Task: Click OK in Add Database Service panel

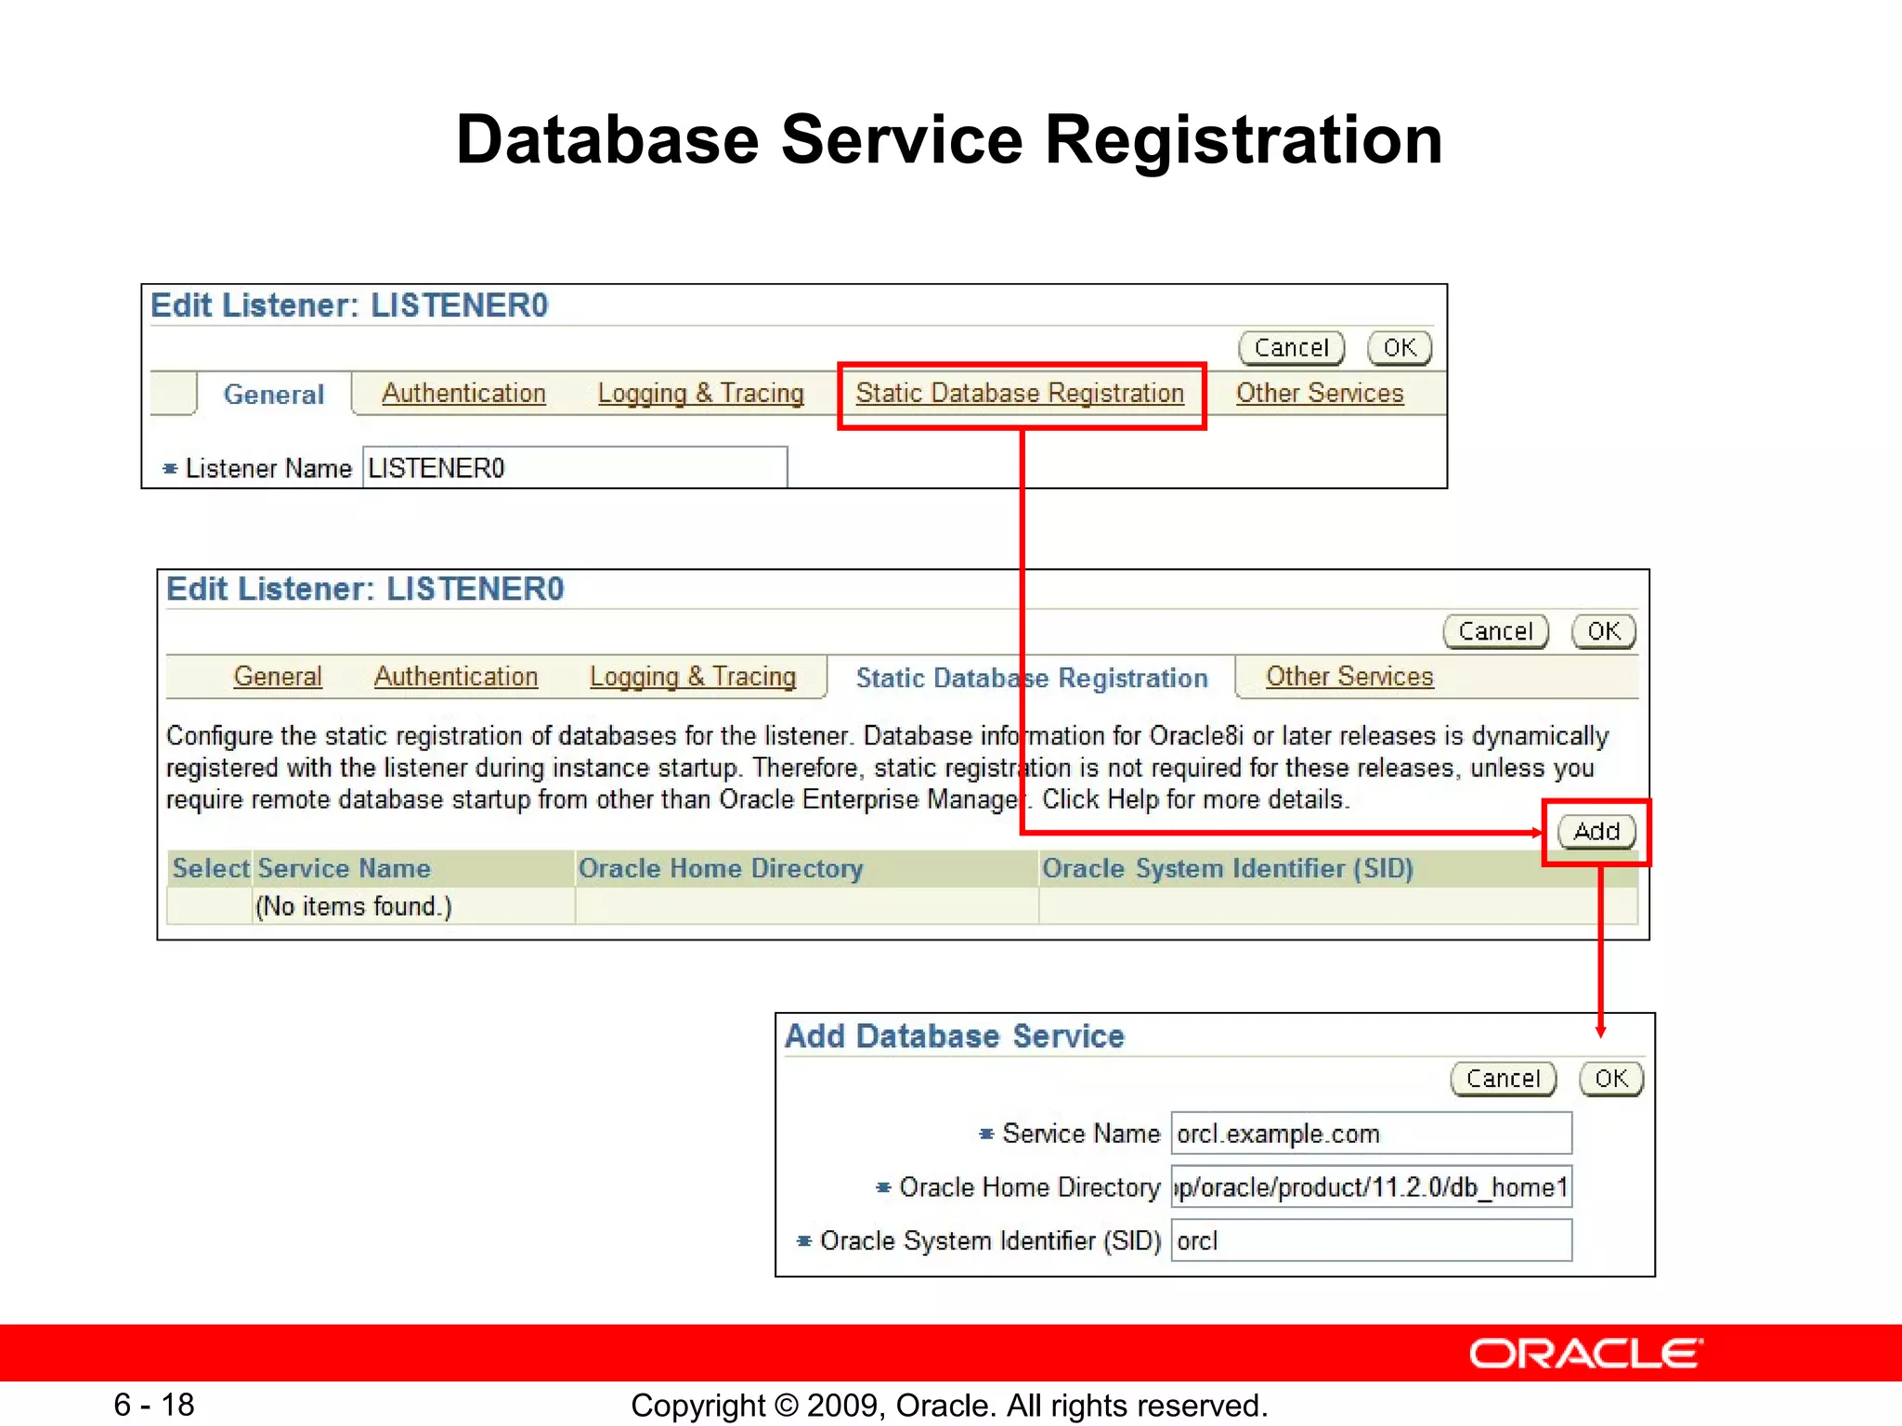Action: [x=1611, y=1079]
